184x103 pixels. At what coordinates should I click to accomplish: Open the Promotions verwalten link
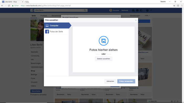coord(38,95)
